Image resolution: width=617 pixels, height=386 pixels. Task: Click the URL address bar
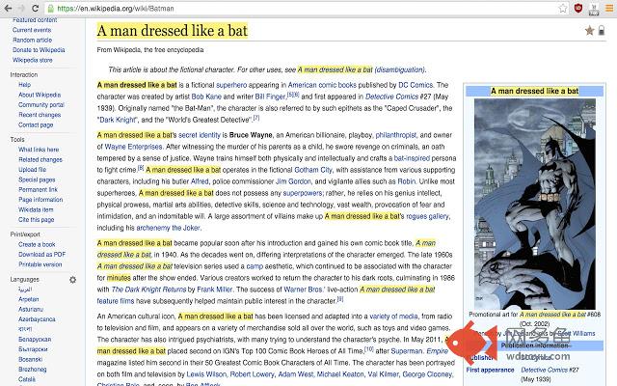(299, 9)
